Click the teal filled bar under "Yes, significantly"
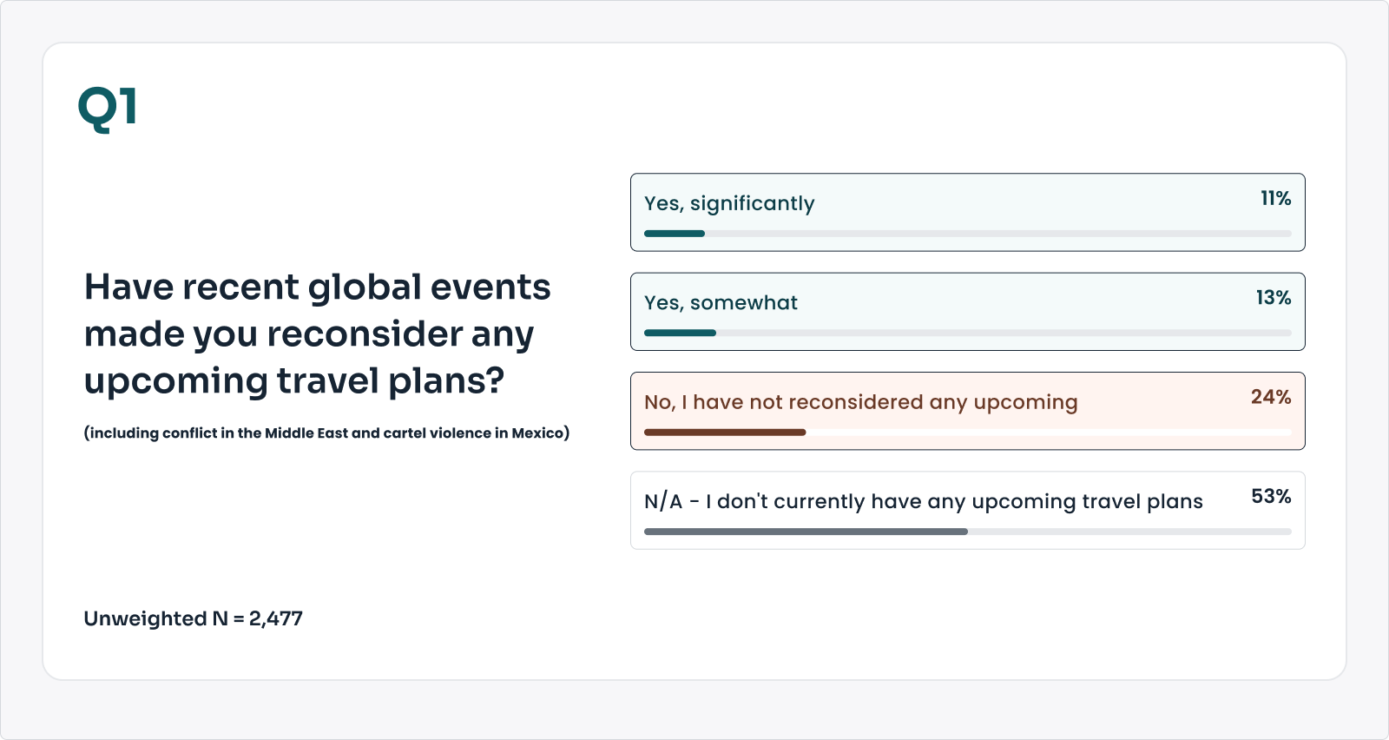1389x740 pixels. (x=675, y=234)
